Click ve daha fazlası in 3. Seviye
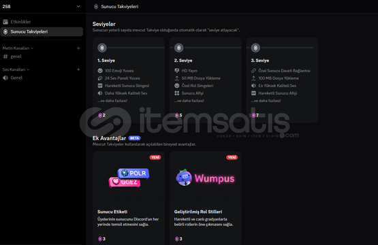 (266, 101)
